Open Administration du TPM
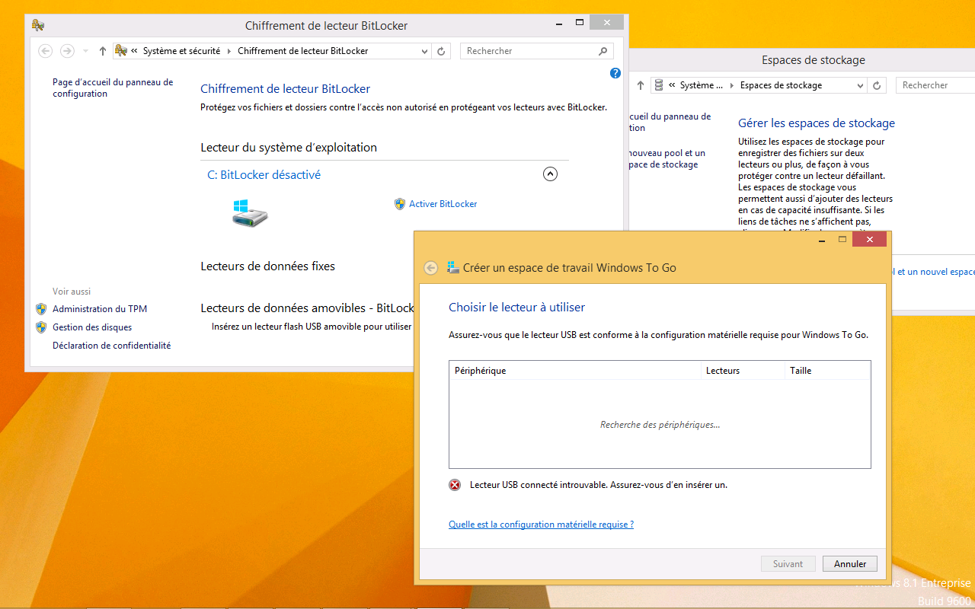The height and width of the screenshot is (609, 975). (100, 309)
